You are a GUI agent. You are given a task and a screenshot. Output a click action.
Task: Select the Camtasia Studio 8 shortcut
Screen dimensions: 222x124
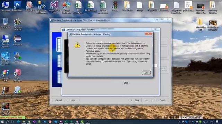click(x=18, y=24)
